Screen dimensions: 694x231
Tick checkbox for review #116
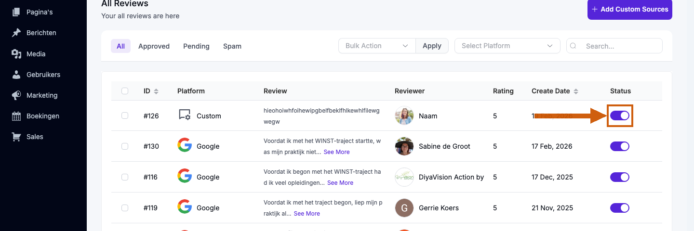point(125,177)
